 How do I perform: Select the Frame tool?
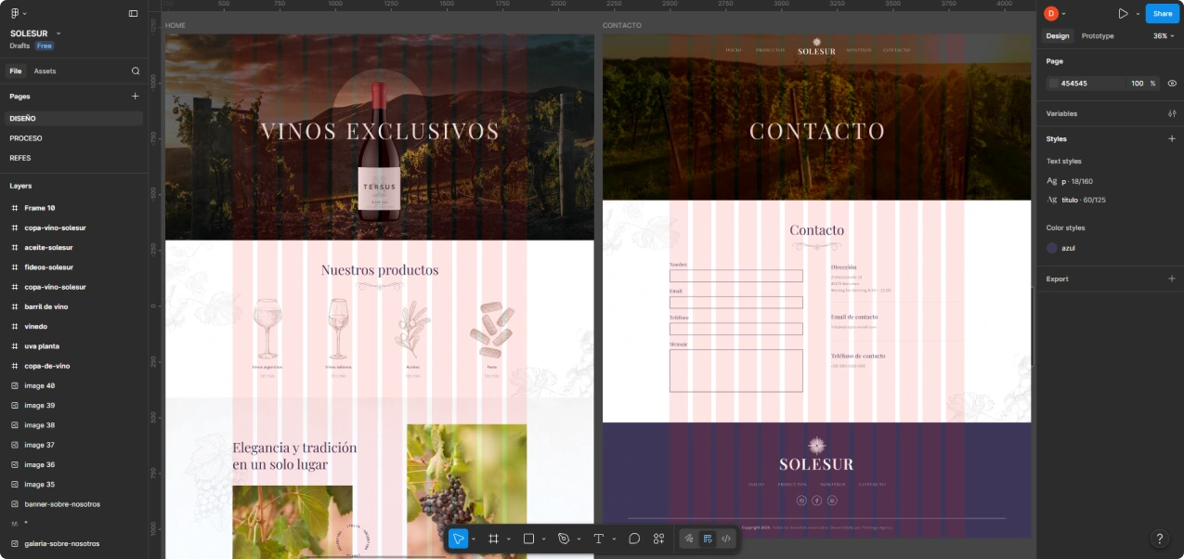pos(494,539)
